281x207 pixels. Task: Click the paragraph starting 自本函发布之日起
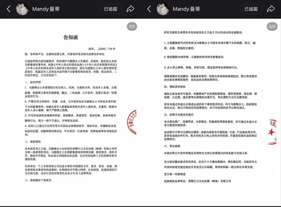point(71,154)
